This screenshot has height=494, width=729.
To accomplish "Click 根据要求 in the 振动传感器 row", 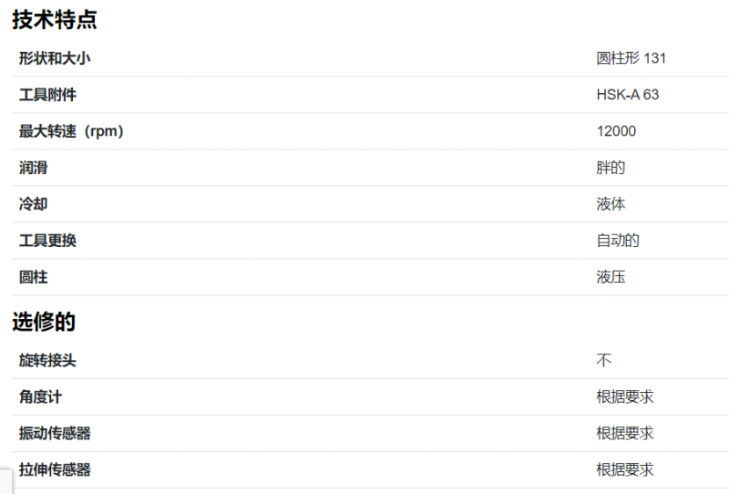I will [x=625, y=434].
